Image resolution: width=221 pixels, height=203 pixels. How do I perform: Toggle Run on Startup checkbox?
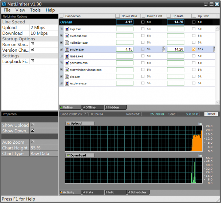[x=32, y=44]
